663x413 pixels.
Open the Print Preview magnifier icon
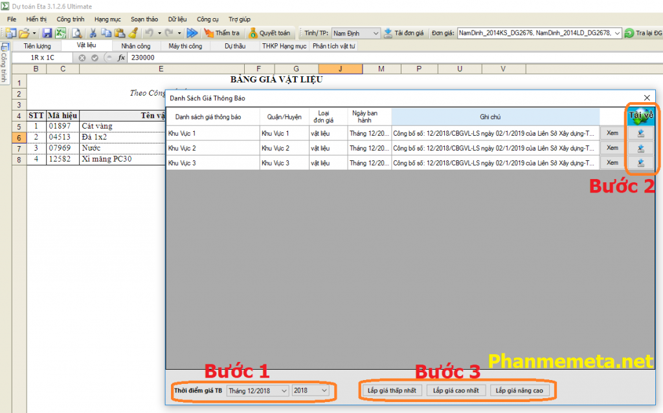tap(76, 33)
